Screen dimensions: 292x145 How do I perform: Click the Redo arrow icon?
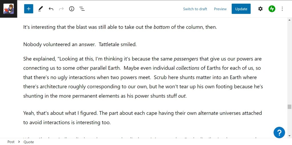click(61, 9)
